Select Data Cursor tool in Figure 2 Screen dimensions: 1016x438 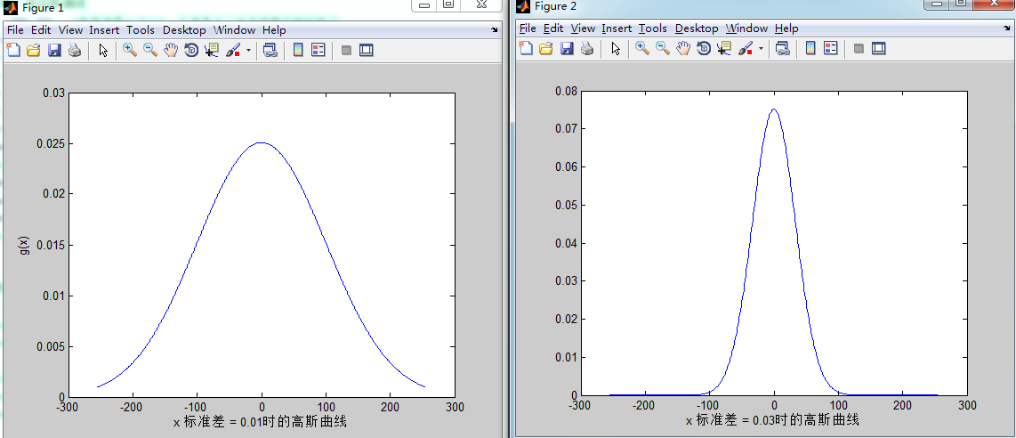(x=724, y=49)
